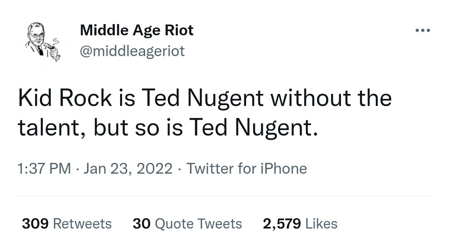Image resolution: width=449 pixels, height=236 pixels.
Task: Open the Middle Age Riot profile avatar
Action: (x=42, y=42)
